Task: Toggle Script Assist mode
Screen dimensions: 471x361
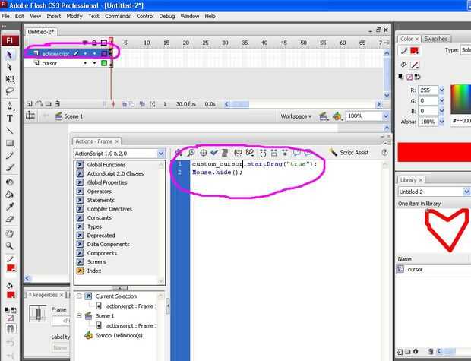Action: pos(349,153)
